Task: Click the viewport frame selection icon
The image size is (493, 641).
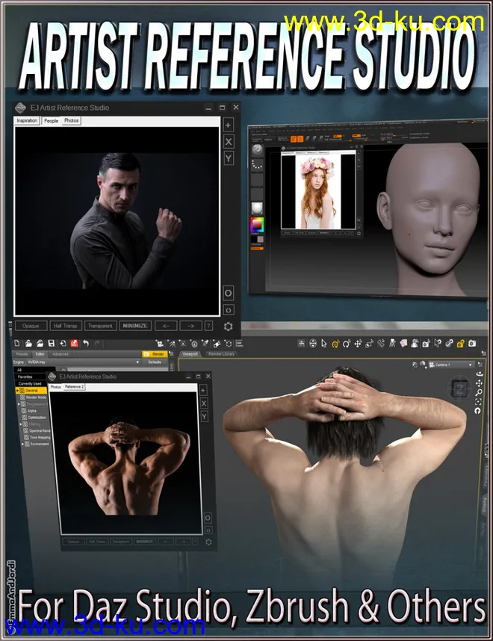Action: coord(479,402)
